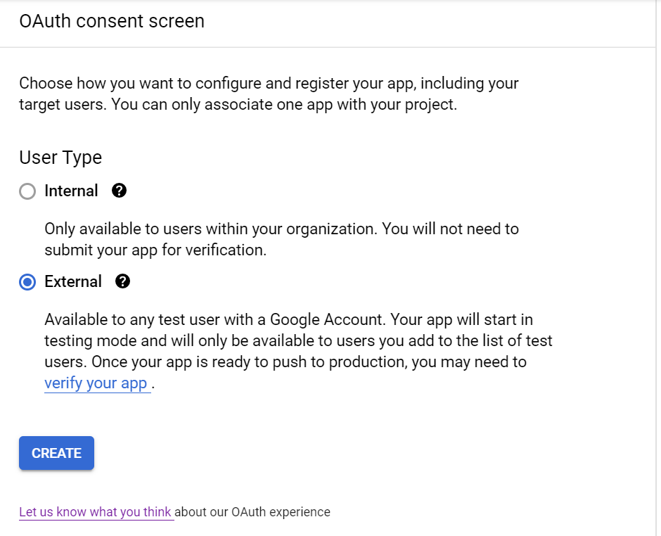The height and width of the screenshot is (536, 661).
Task: Click the External option description text
Action: click(x=295, y=340)
